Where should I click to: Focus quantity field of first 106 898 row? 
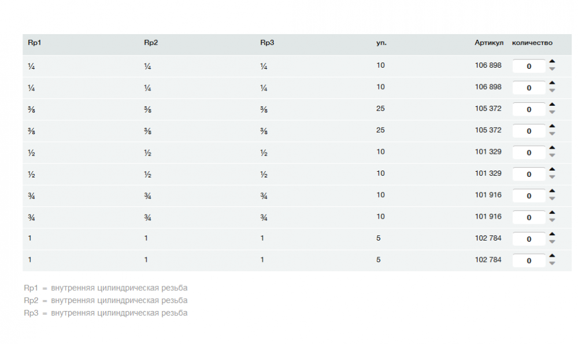[529, 66]
